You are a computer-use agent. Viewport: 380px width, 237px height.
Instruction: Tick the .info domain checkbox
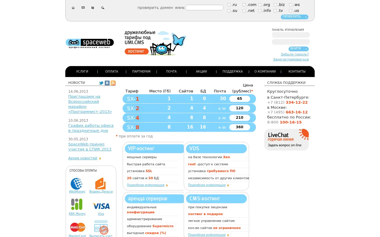coord(260,11)
